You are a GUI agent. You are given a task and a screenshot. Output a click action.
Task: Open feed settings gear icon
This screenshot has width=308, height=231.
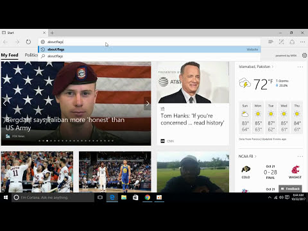pos(304,55)
